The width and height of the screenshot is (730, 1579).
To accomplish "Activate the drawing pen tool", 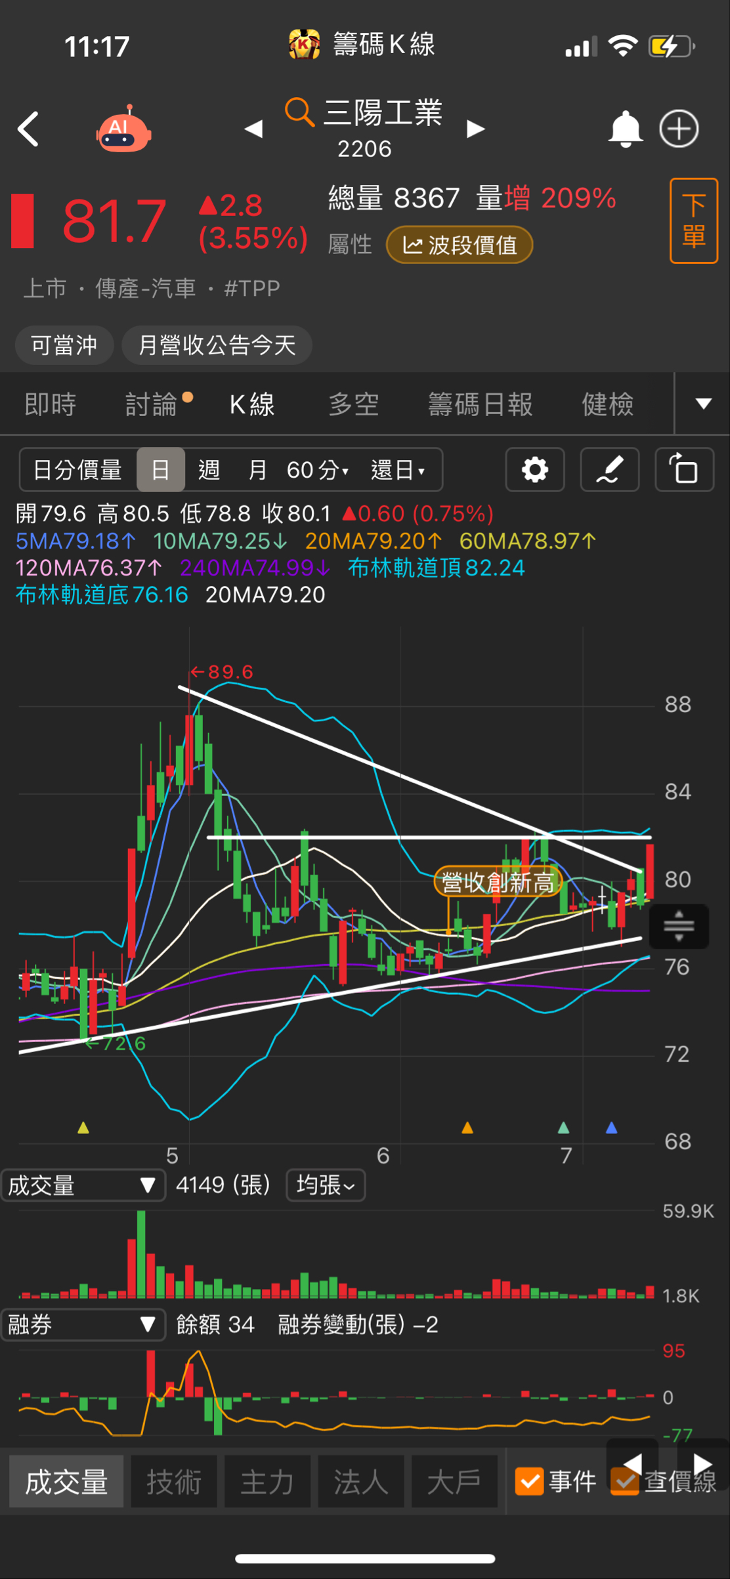I will [610, 470].
